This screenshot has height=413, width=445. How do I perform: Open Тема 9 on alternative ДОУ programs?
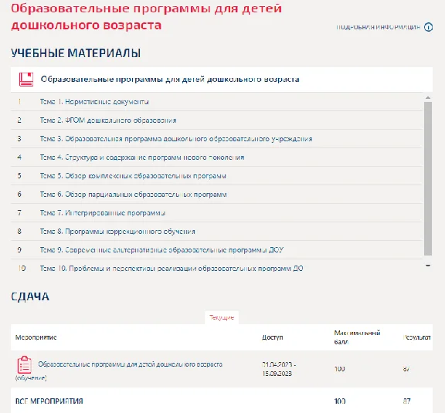point(161,250)
